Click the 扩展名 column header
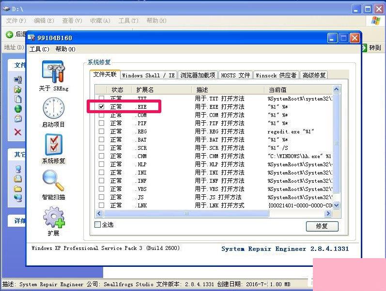The width and height of the screenshot is (386, 291). pyautogui.click(x=161, y=90)
